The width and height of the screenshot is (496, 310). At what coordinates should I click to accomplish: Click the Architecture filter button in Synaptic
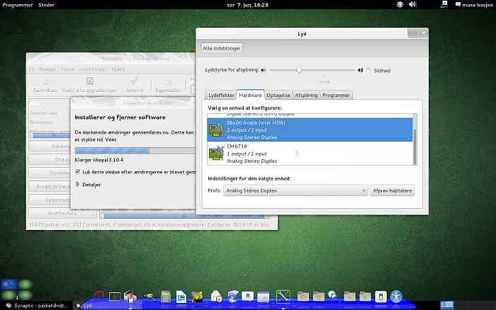point(62,213)
